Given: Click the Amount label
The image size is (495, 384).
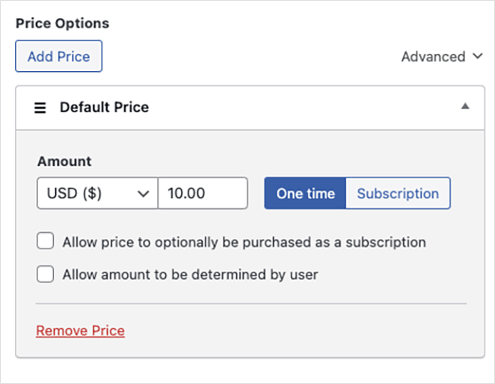Looking at the screenshot, I should (64, 161).
